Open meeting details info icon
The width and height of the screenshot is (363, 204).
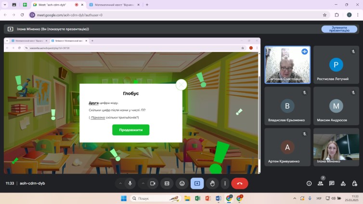click(x=309, y=183)
